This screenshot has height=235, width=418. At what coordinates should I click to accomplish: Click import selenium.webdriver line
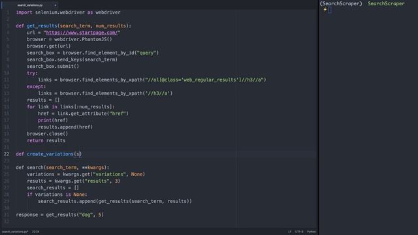coord(68,12)
